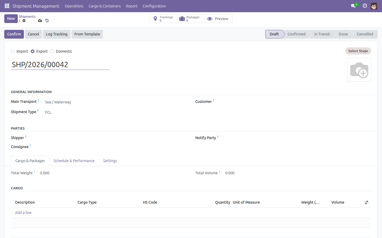Switch to Schedule & Performance tab
Screen dimensions: 382x238
point(74,161)
